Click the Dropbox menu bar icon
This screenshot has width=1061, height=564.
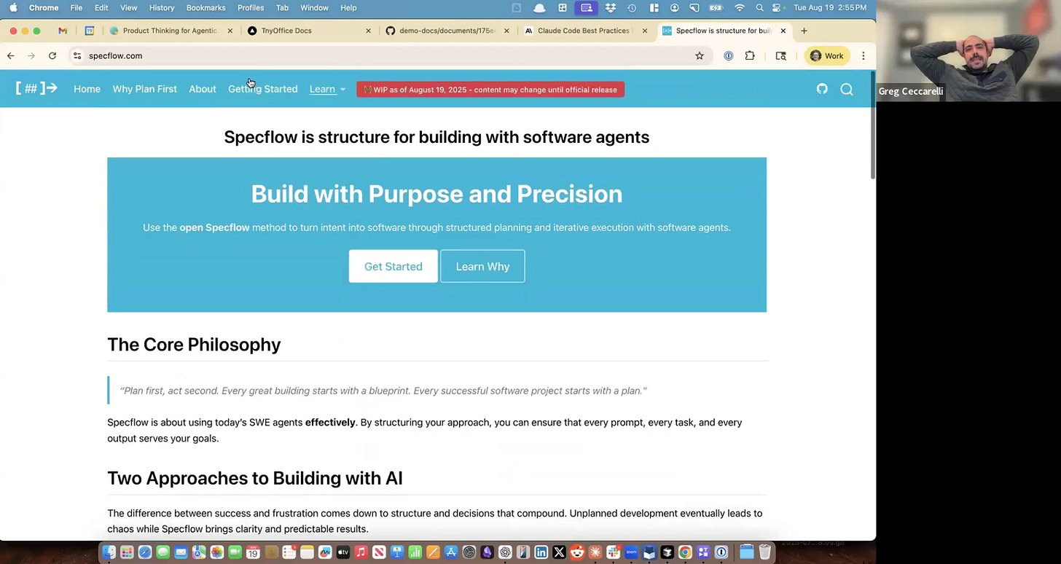[x=611, y=7]
